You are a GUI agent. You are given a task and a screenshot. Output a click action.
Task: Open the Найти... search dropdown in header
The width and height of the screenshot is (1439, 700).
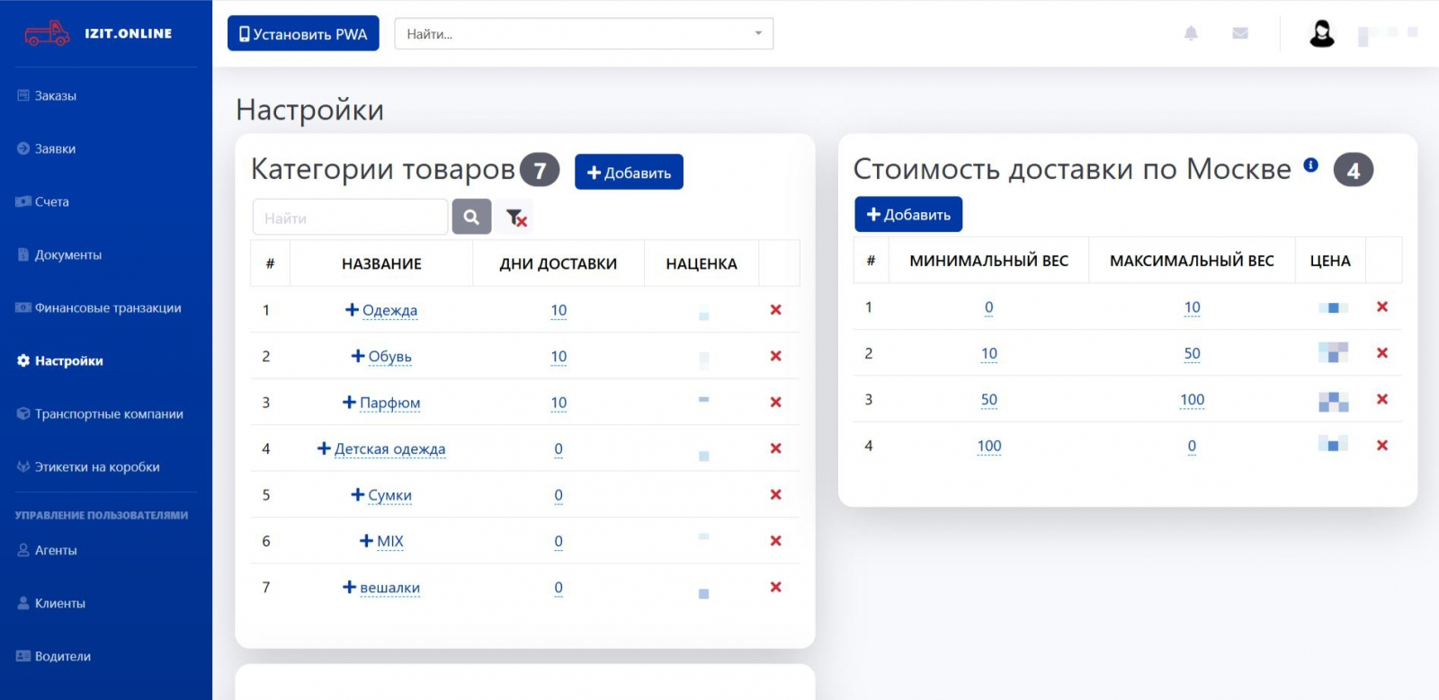click(584, 33)
